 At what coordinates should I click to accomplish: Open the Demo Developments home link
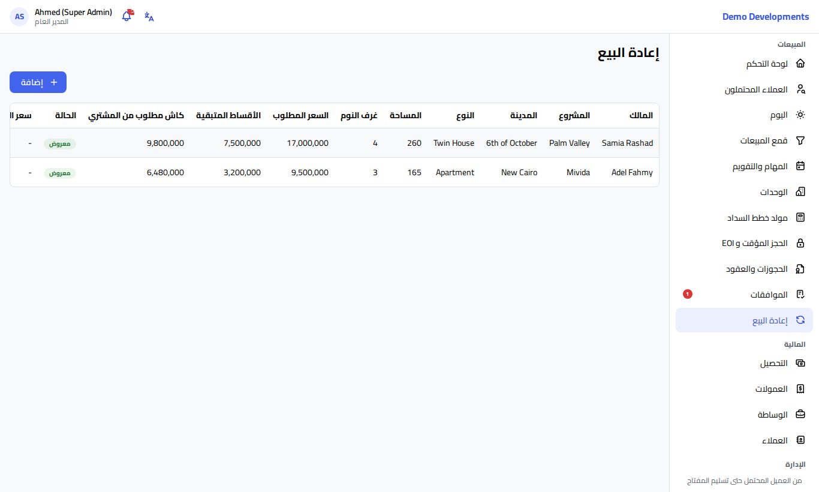click(766, 17)
